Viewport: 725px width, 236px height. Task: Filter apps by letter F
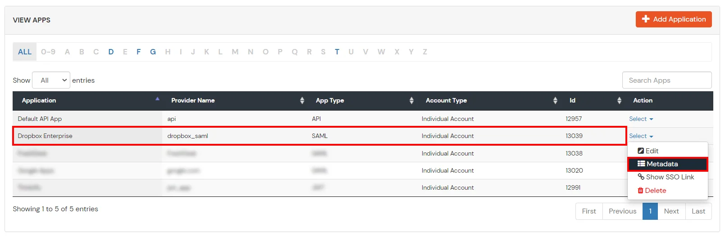[138, 52]
